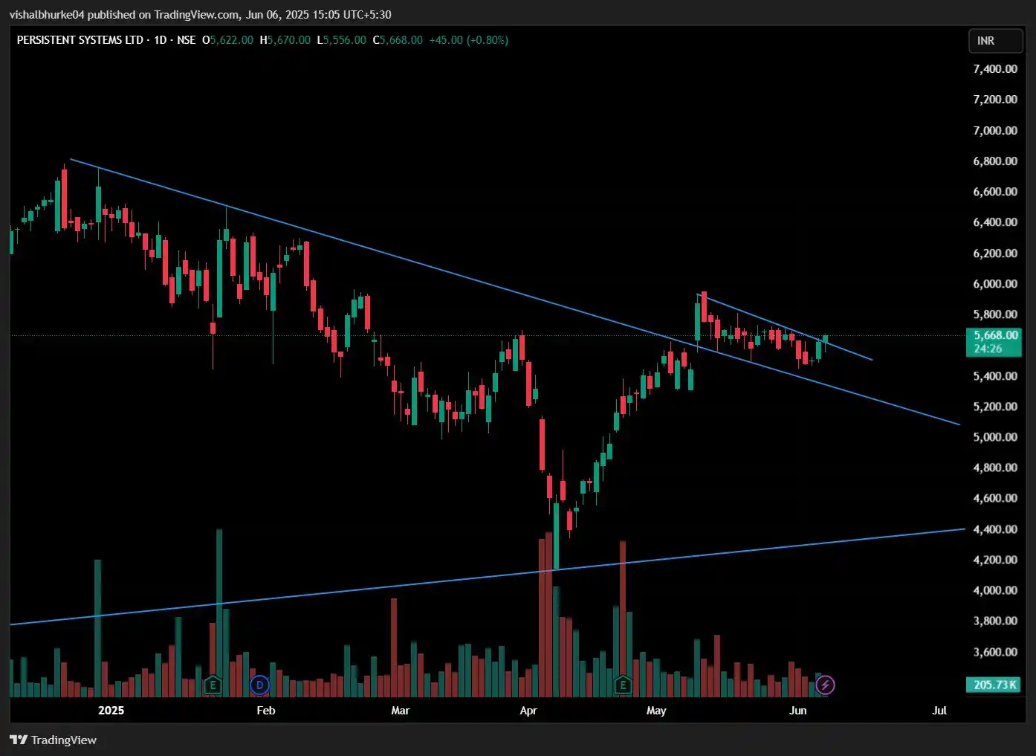Click the Jun label on time axis
This screenshot has height=756, width=1036.
point(797,710)
